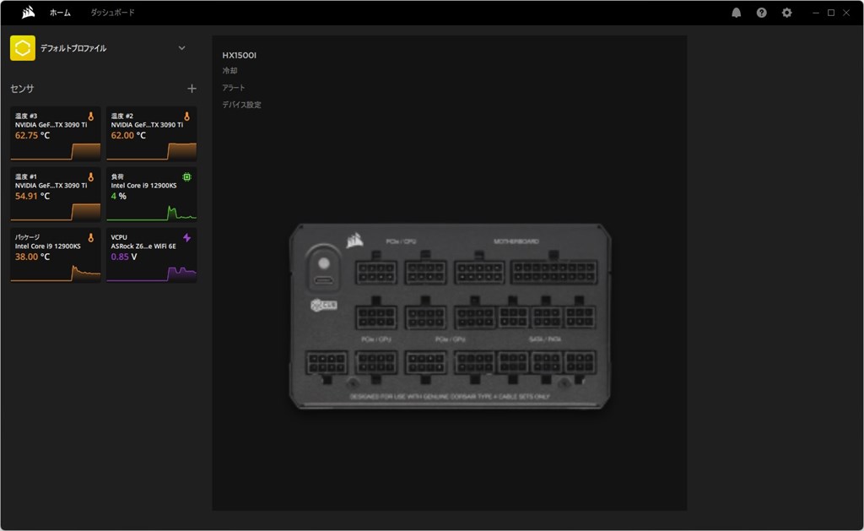Viewport: 864px width, 531px height.
Task: Click the VCPU voltage graph
Action: (x=152, y=274)
